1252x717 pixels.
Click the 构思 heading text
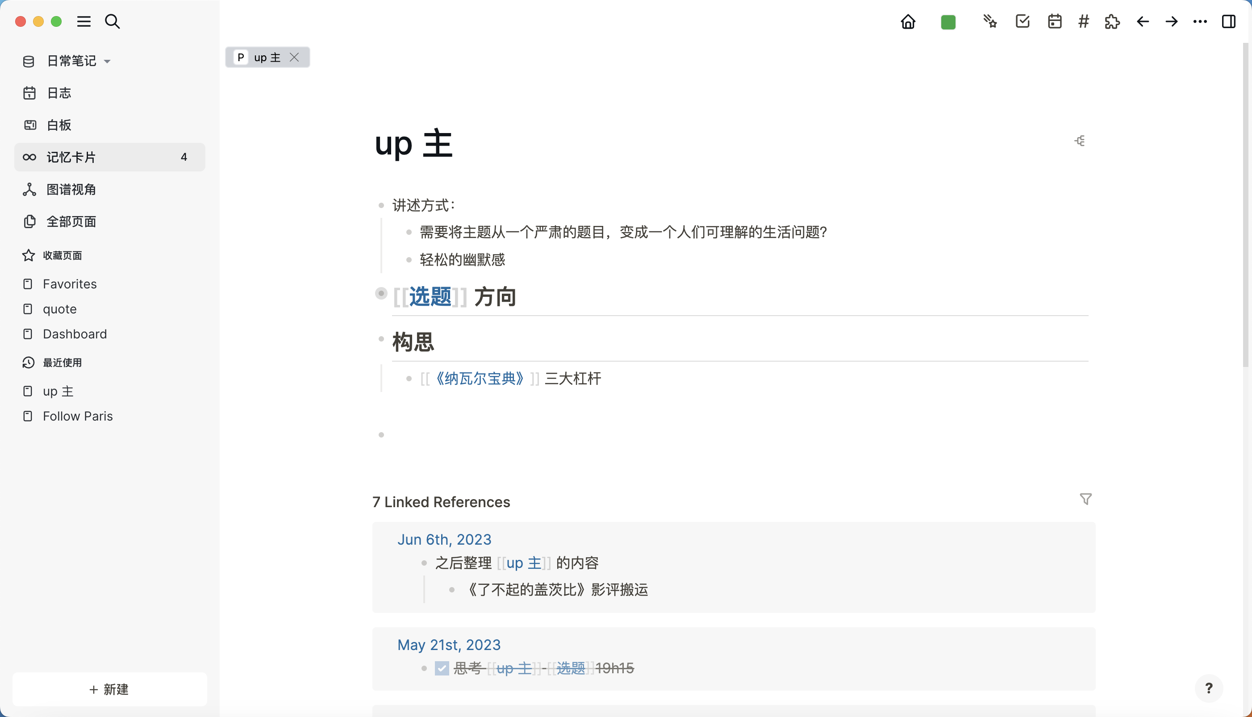click(413, 342)
